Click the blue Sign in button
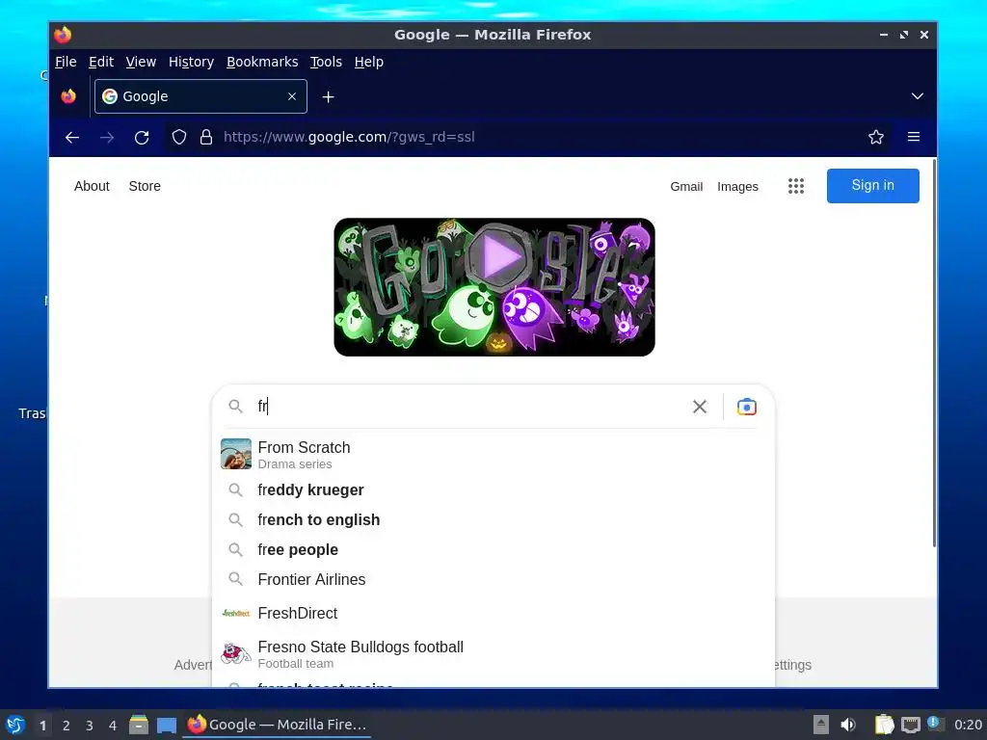This screenshot has height=740, width=987. [x=872, y=186]
